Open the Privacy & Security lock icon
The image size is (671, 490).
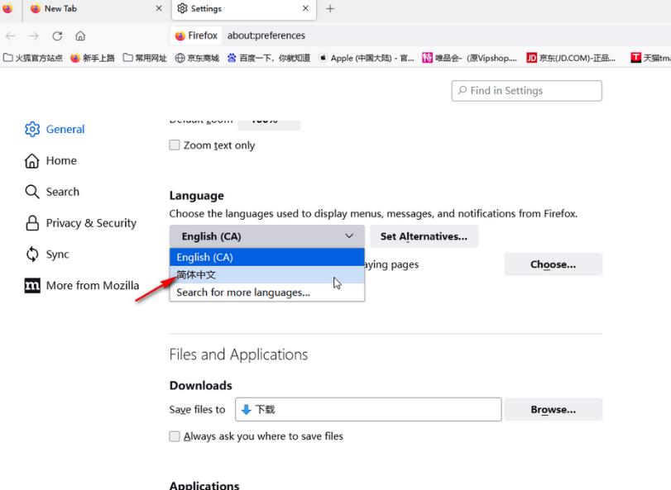click(x=32, y=223)
